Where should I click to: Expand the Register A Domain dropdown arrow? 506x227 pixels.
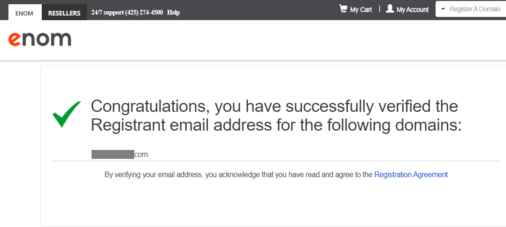pyautogui.click(x=443, y=9)
